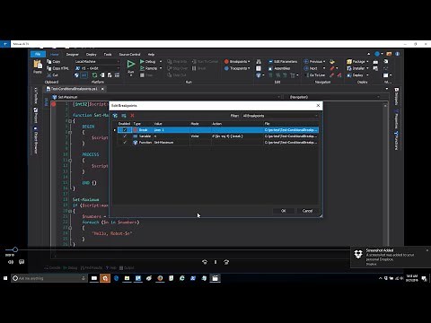Screen dimensions: 431x323
Task: Click the Remote run icon
Action: click(x=142, y=68)
